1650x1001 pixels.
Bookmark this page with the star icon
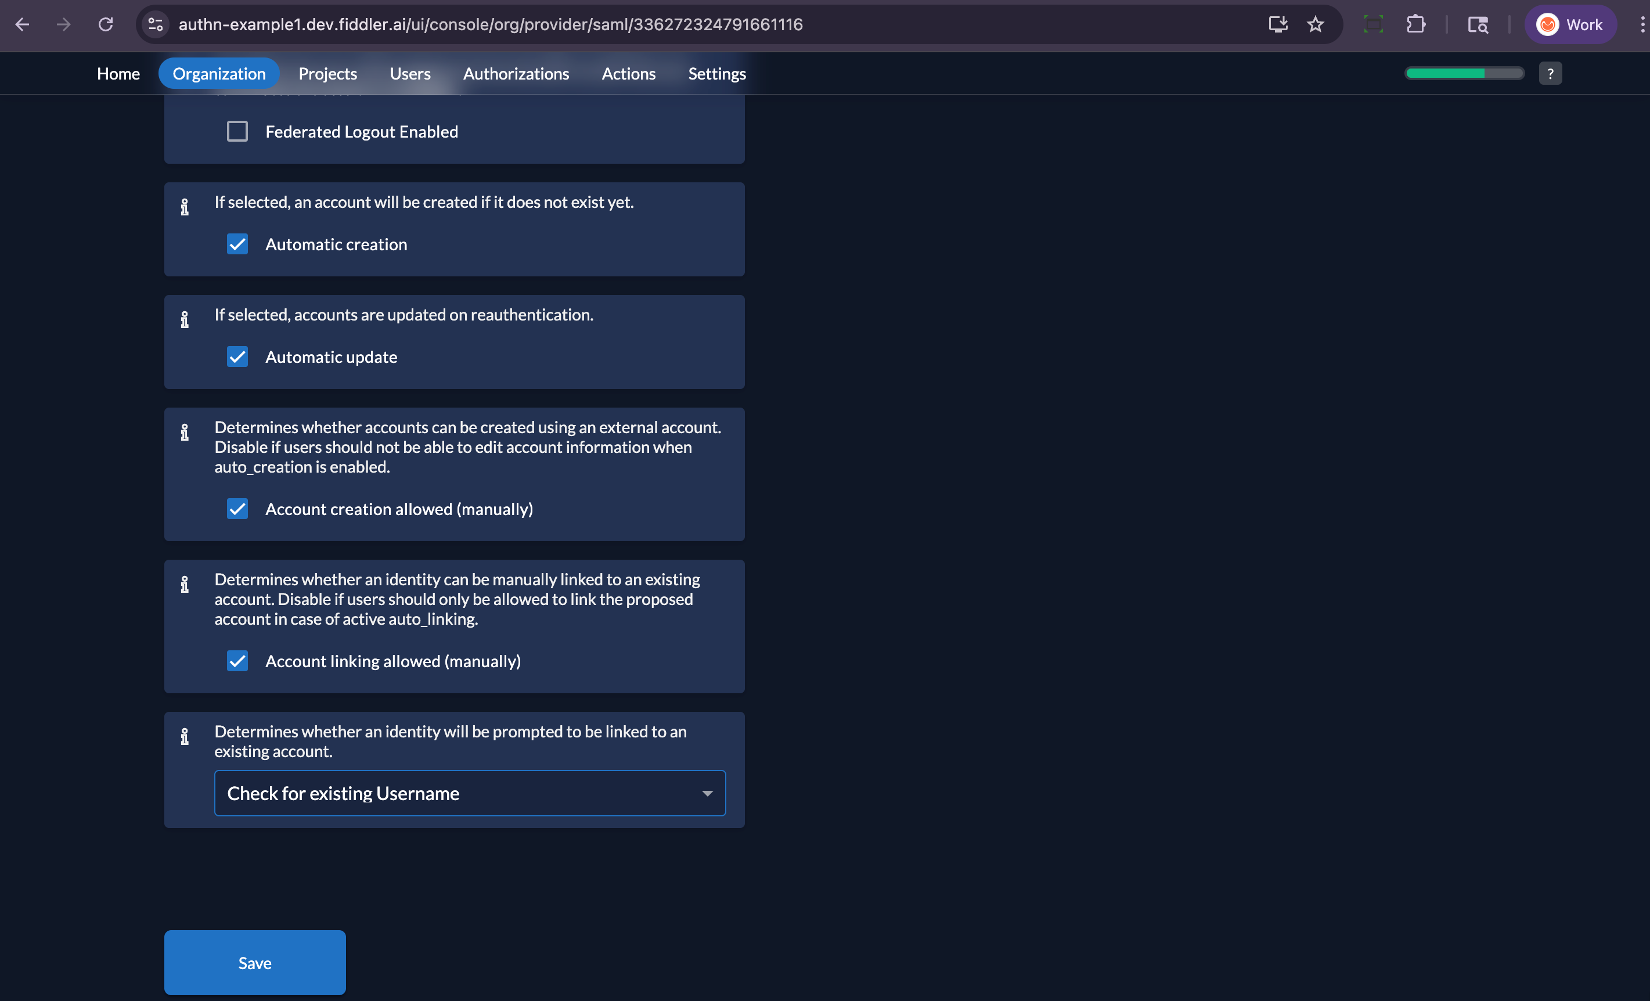1314,24
